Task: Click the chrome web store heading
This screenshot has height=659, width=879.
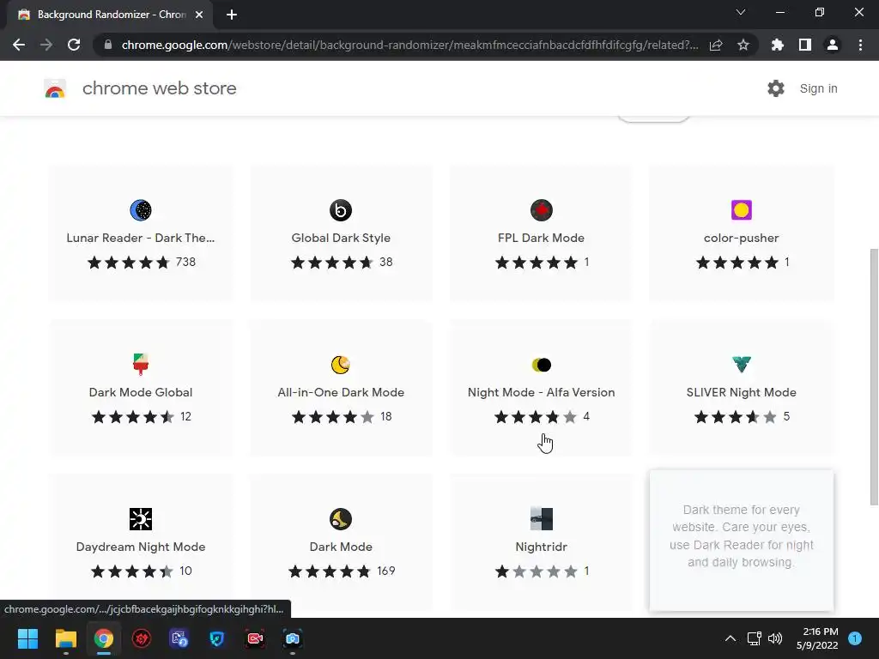Action: pyautogui.click(x=159, y=88)
